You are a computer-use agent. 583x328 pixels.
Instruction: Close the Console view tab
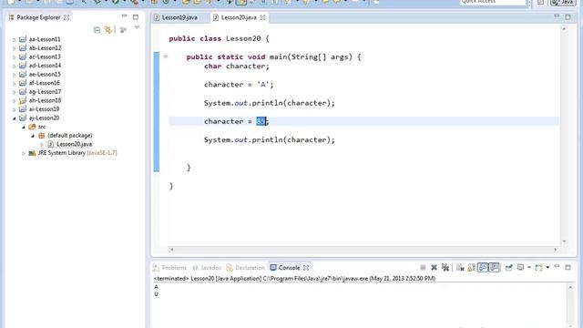click(x=306, y=267)
